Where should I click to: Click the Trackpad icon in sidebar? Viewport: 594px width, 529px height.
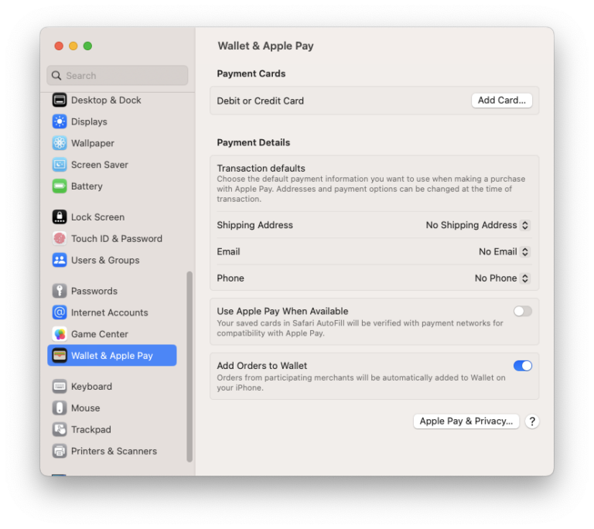pyautogui.click(x=60, y=430)
